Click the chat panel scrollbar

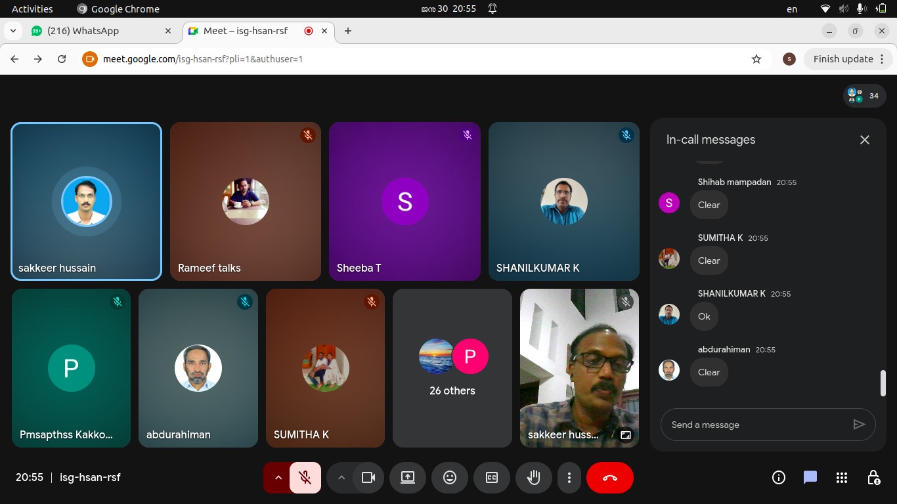[883, 383]
